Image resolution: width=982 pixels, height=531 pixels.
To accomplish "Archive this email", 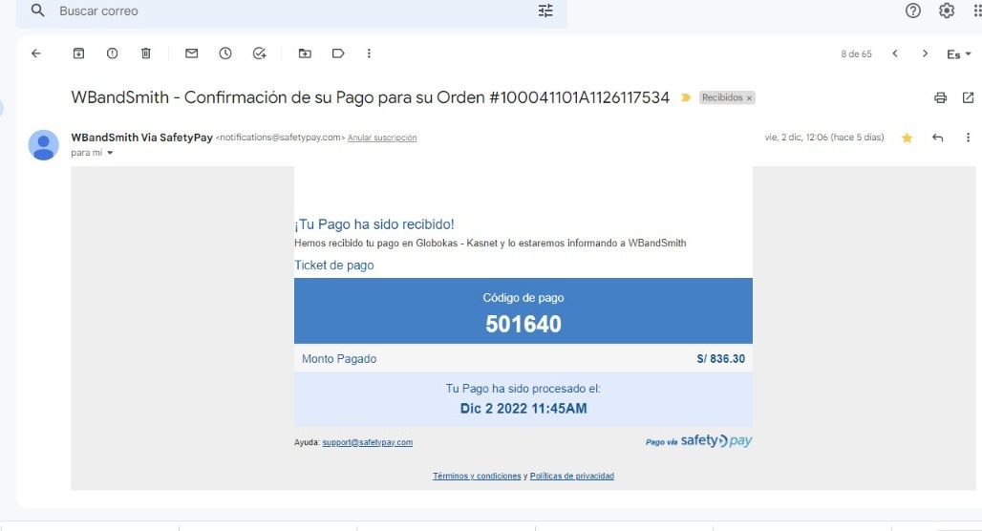I will [78, 53].
